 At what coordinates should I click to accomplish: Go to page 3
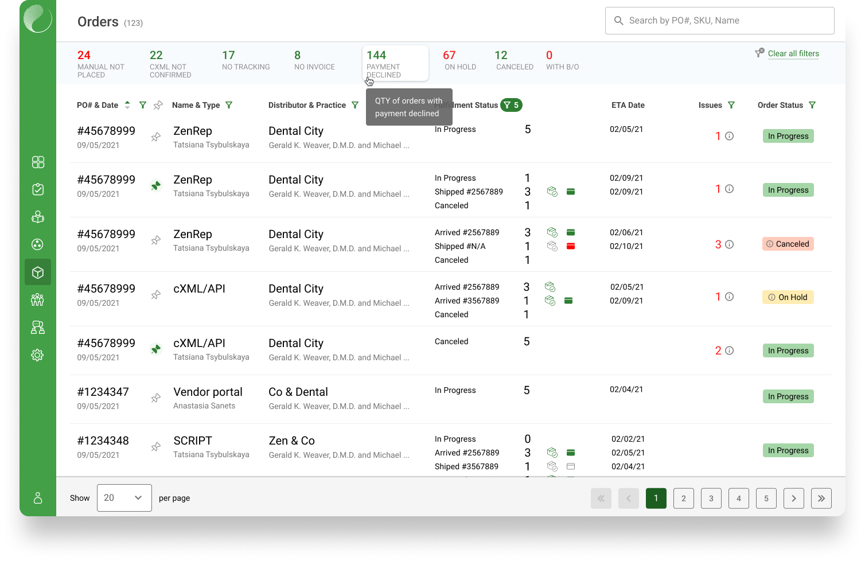pyautogui.click(x=711, y=498)
